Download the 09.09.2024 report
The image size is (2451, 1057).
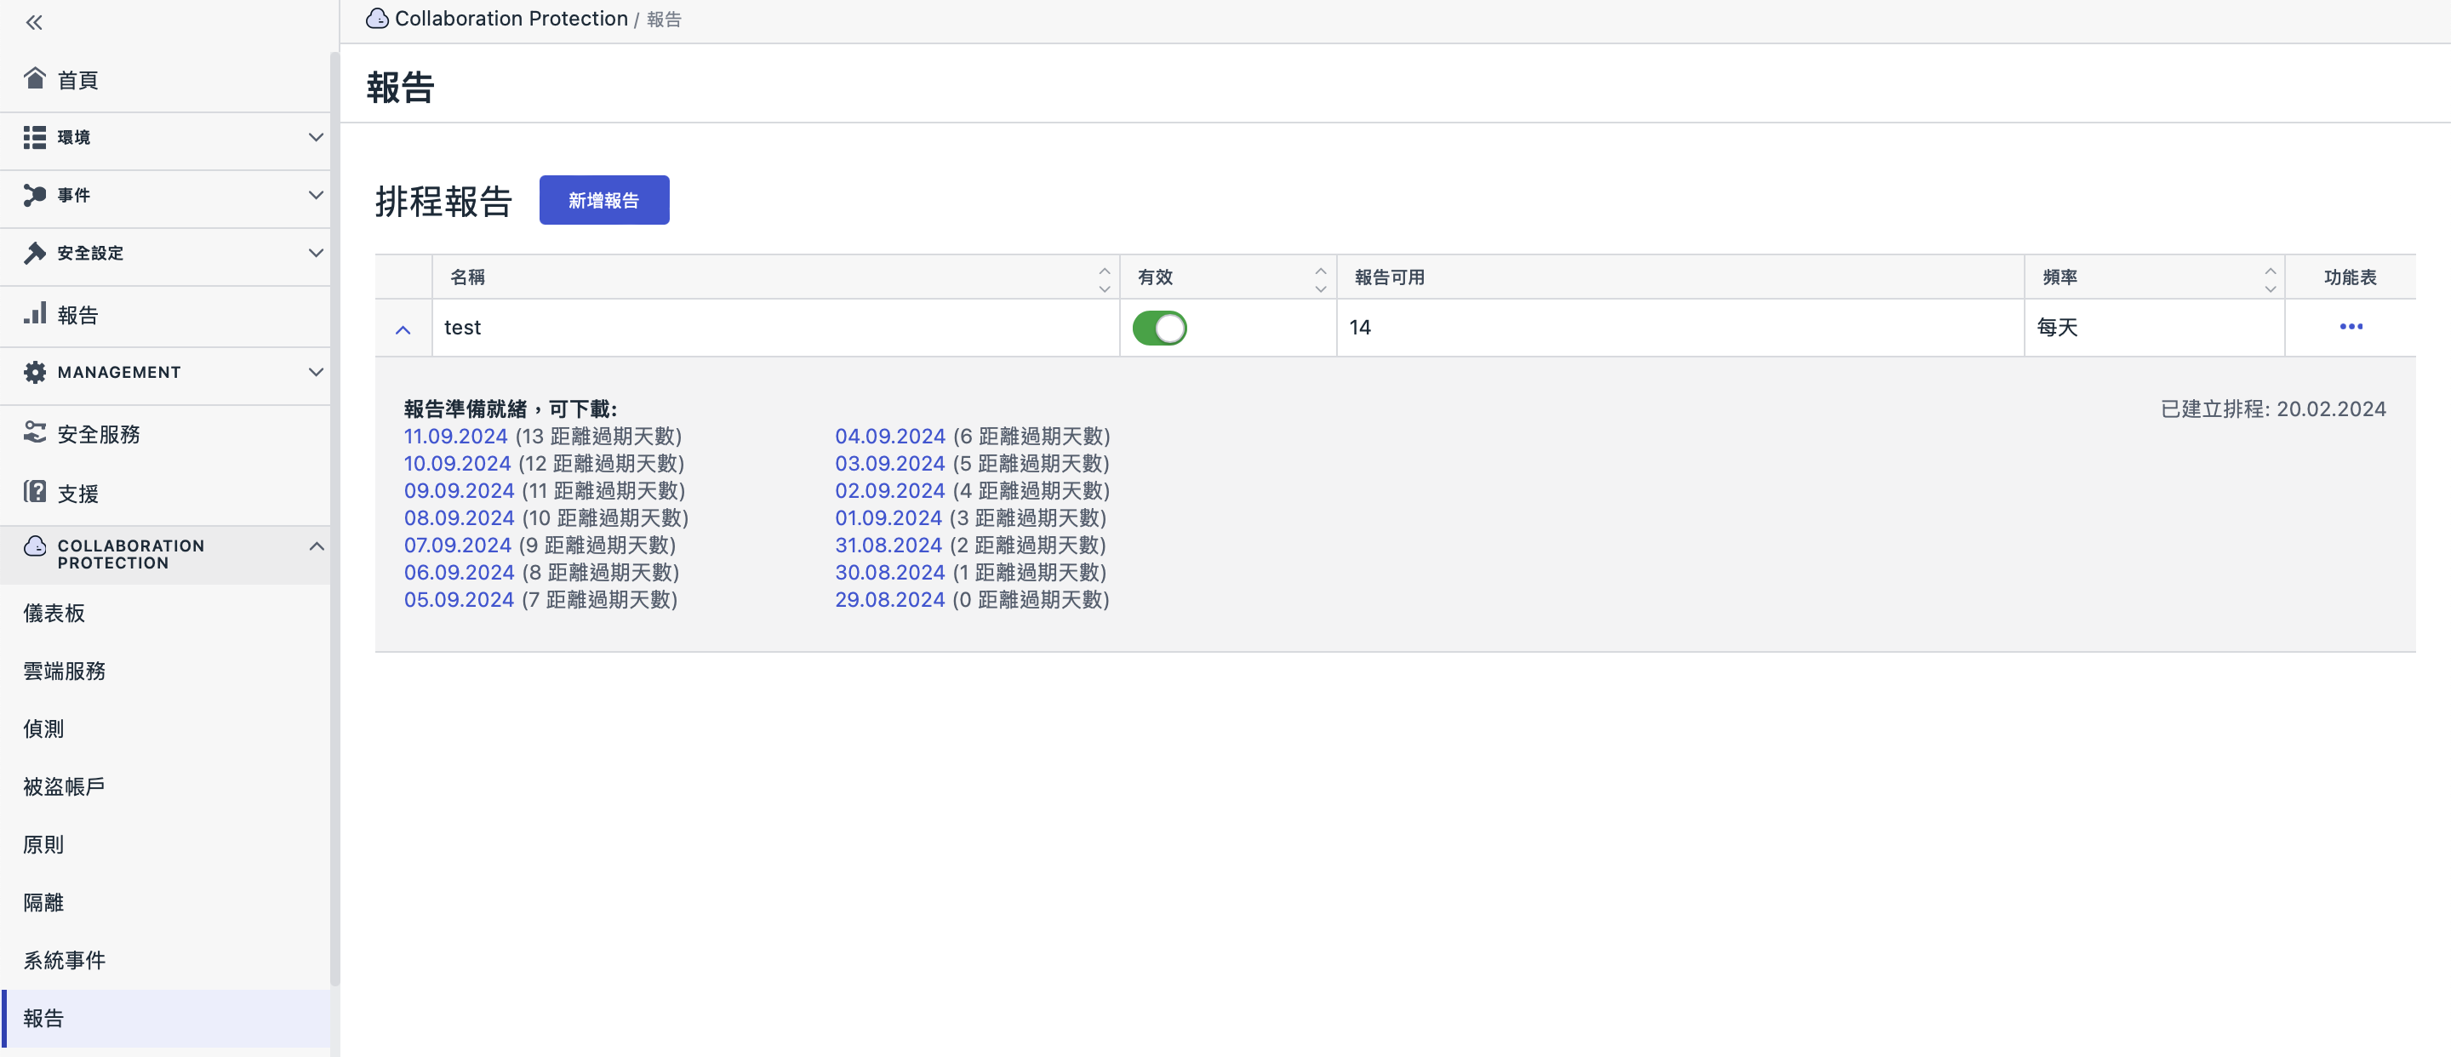pyautogui.click(x=459, y=491)
